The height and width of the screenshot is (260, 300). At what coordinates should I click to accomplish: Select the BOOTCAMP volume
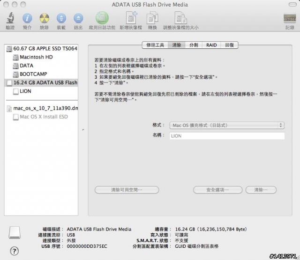[x=41, y=74]
